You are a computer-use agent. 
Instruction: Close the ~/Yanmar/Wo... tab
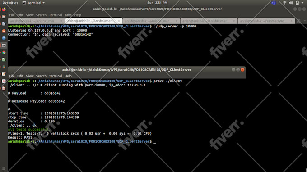click(x=291, y=21)
